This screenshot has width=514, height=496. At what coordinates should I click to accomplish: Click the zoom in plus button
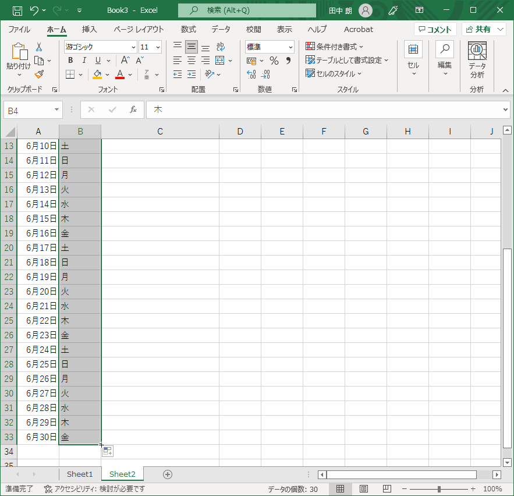(473, 489)
